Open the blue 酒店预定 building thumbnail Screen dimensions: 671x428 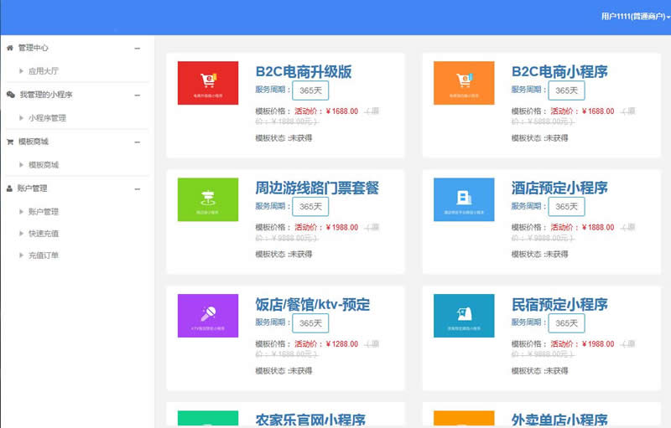click(x=464, y=199)
